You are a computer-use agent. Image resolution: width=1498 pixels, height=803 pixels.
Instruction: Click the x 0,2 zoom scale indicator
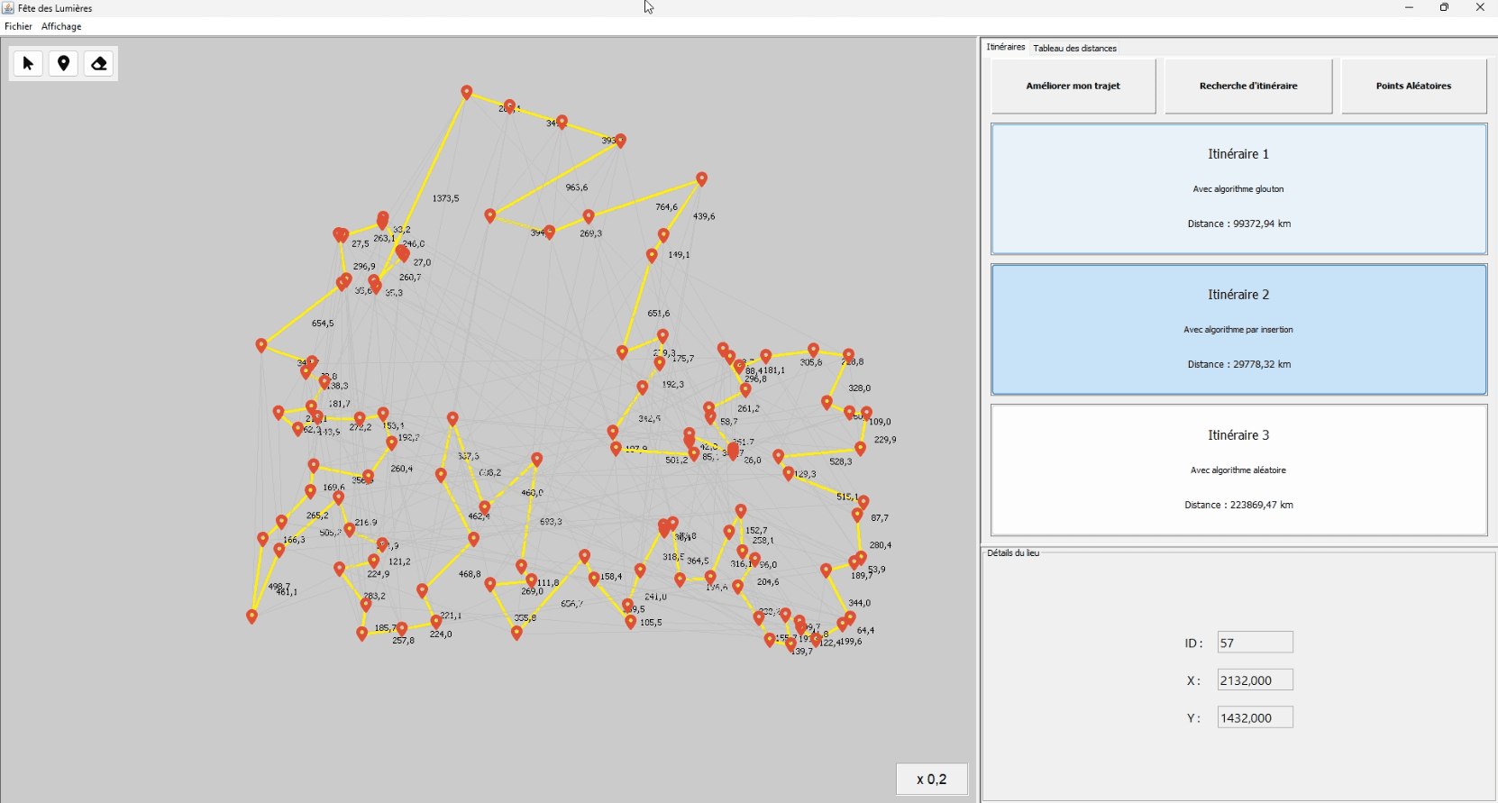click(x=932, y=780)
